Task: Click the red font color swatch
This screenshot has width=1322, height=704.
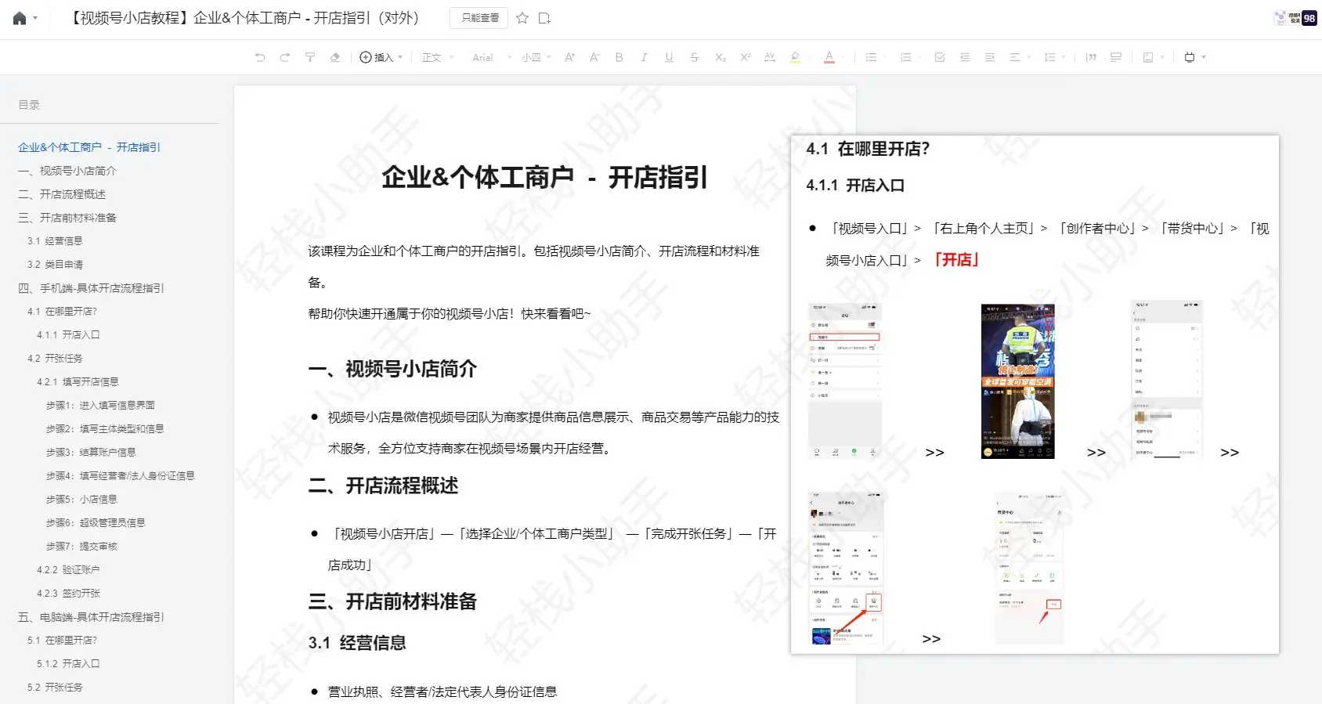Action: coord(829,57)
